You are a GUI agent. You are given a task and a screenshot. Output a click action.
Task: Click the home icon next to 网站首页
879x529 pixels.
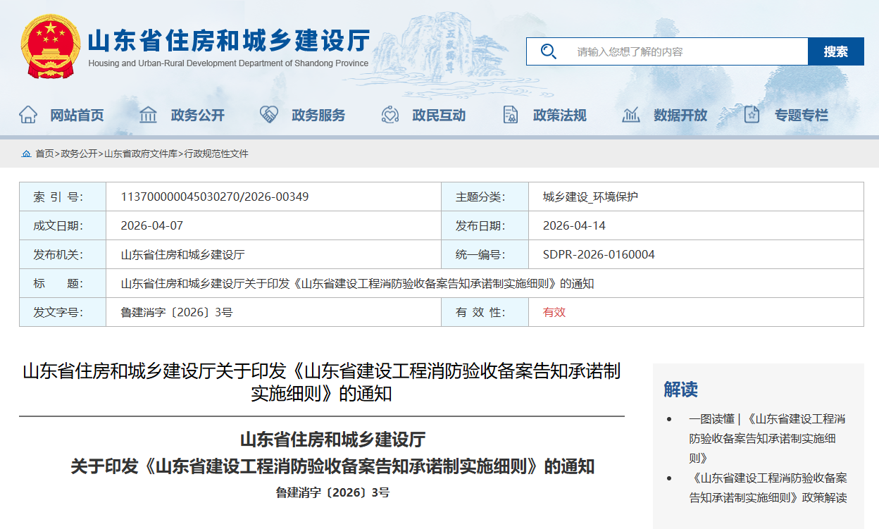30,115
